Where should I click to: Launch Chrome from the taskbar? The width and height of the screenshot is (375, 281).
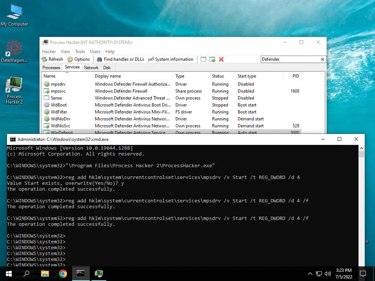pos(63,274)
